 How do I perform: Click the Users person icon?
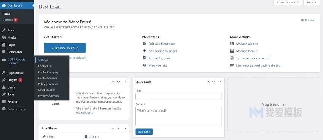[x=4, y=87]
